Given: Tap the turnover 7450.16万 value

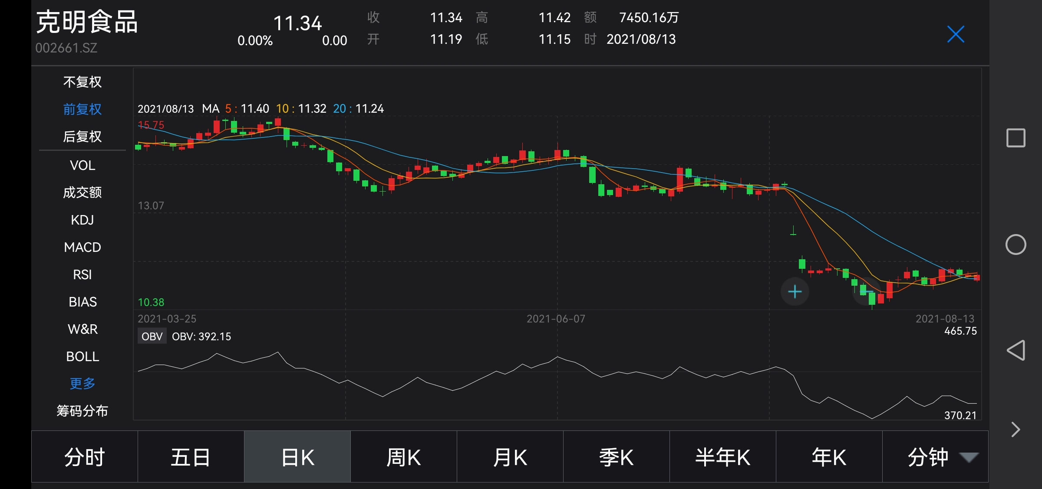Looking at the screenshot, I should point(649,17).
